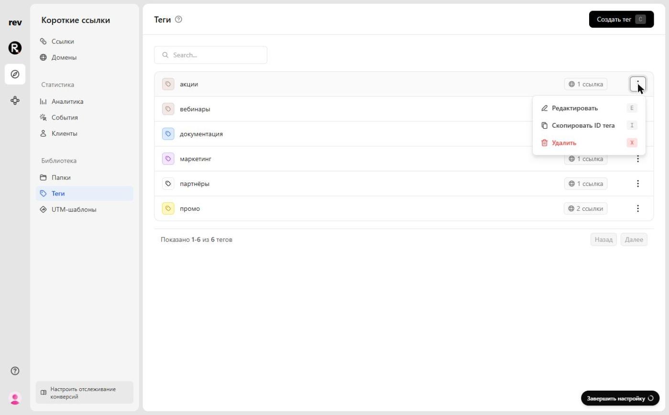Open the connected-nodes icon in left rail

[x=15, y=100]
